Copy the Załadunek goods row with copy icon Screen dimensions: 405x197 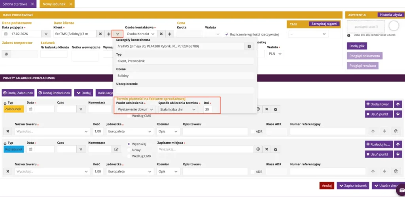coord(396,131)
